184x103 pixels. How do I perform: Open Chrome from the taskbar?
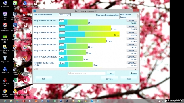[86, 101]
